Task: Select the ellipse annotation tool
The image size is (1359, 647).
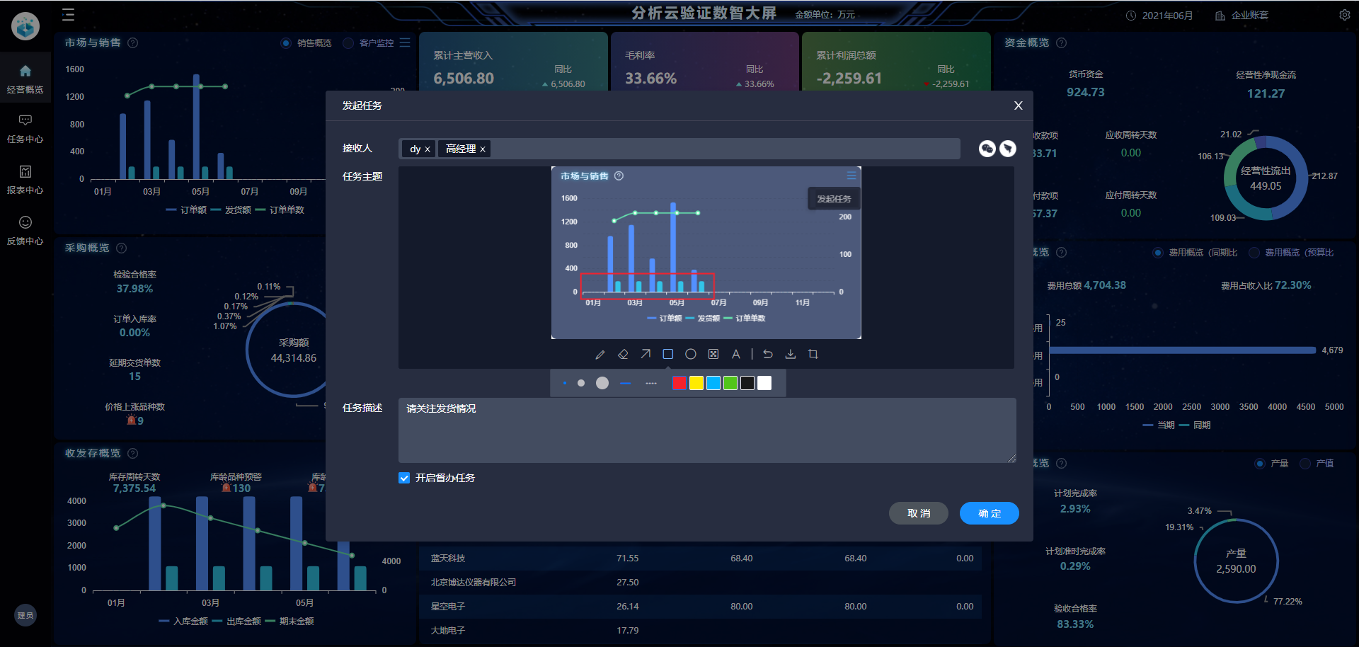Action: [691, 354]
